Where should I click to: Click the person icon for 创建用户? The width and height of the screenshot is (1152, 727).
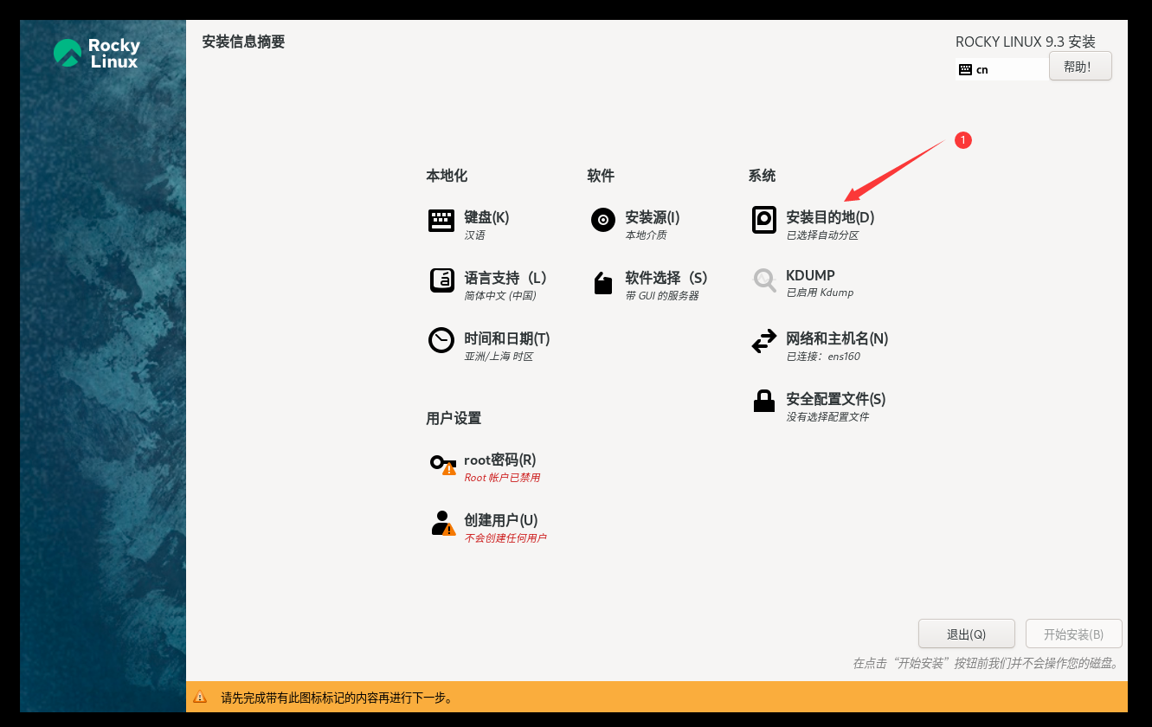(x=442, y=524)
